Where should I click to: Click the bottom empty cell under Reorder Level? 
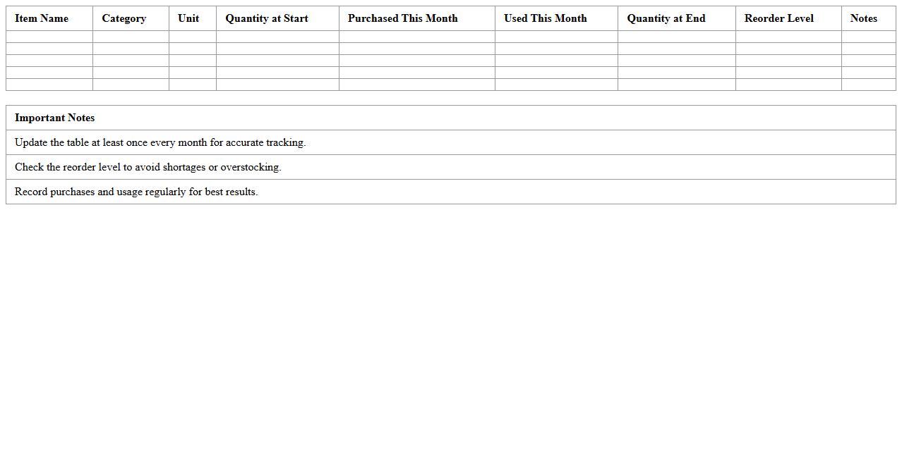tap(788, 85)
